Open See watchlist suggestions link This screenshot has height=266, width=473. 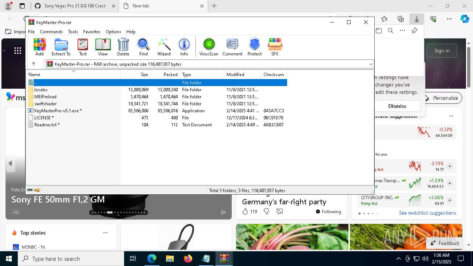coord(428,213)
